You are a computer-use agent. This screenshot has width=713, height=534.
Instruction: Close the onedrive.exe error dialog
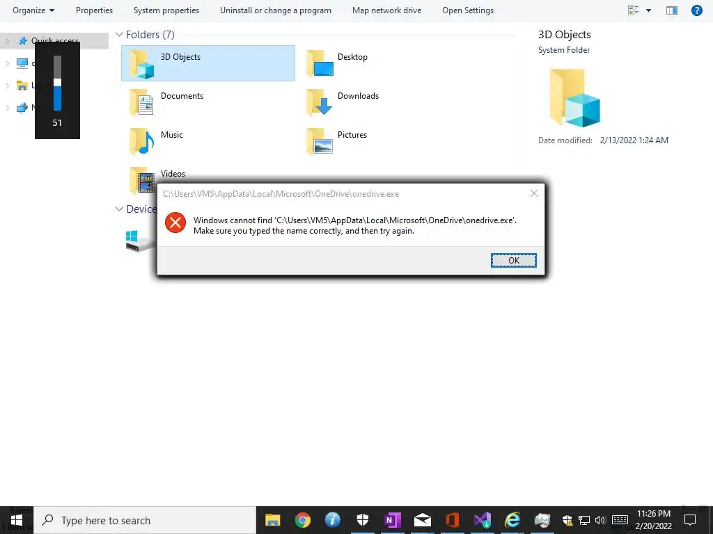pyautogui.click(x=534, y=193)
